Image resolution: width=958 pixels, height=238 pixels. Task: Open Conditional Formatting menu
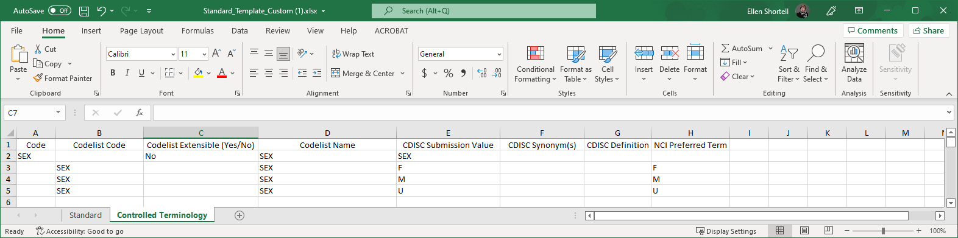[535, 64]
